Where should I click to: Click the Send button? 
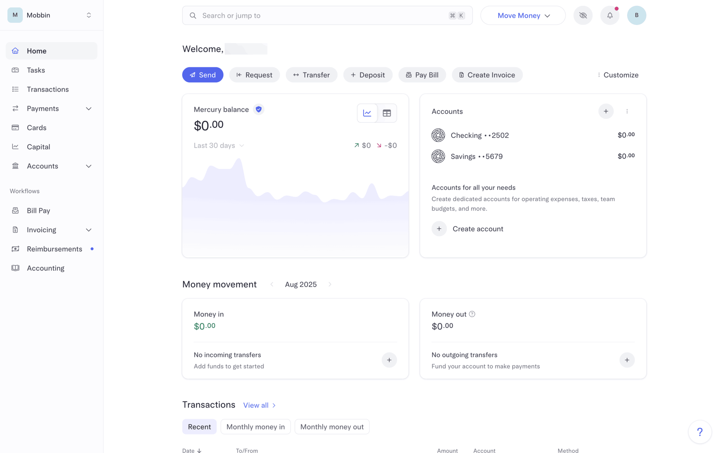tap(203, 75)
